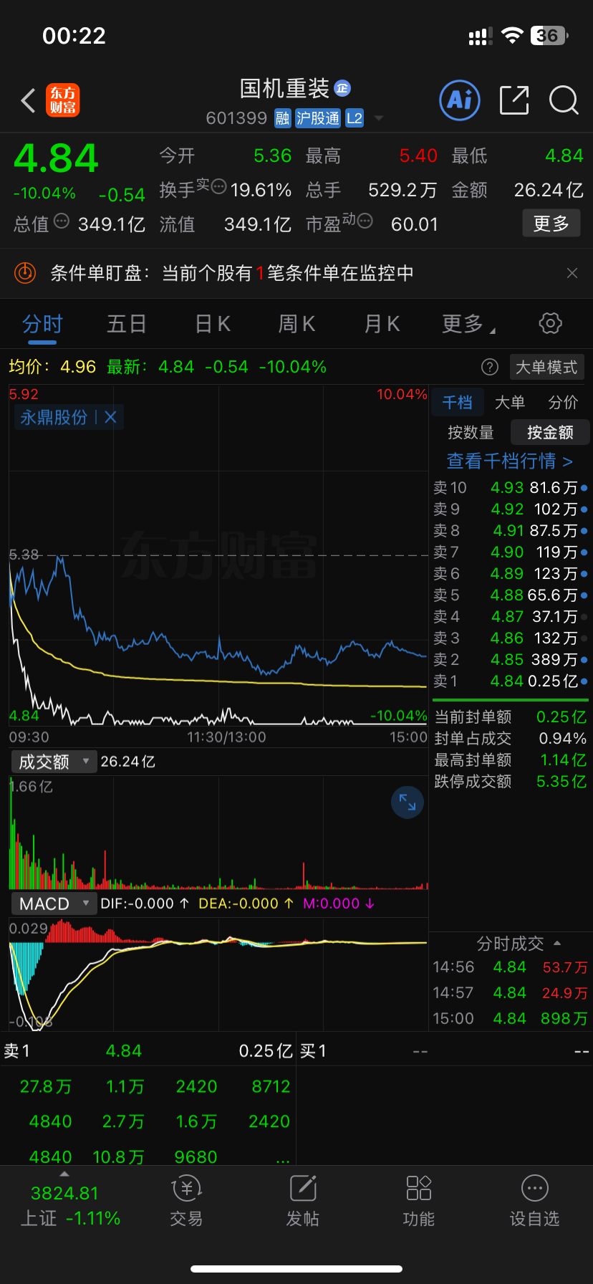Expand the 上证 index ticker arrow
Viewport: 593px width, 1284px height.
64,1174
